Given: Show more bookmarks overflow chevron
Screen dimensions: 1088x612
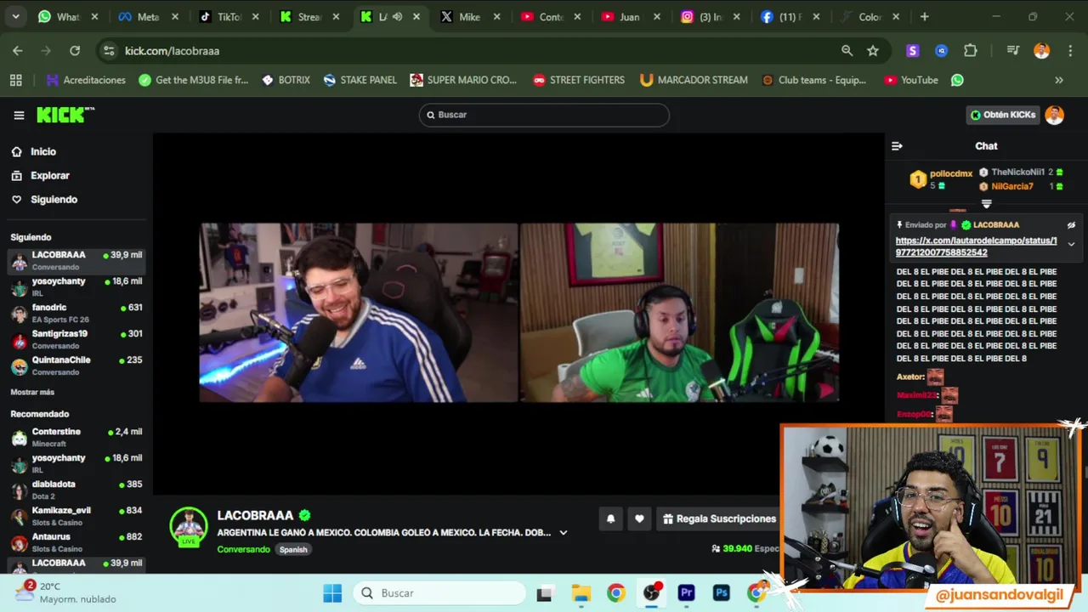Looking at the screenshot, I should (x=1059, y=80).
